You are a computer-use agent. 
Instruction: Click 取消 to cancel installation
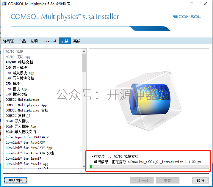(x=201, y=180)
